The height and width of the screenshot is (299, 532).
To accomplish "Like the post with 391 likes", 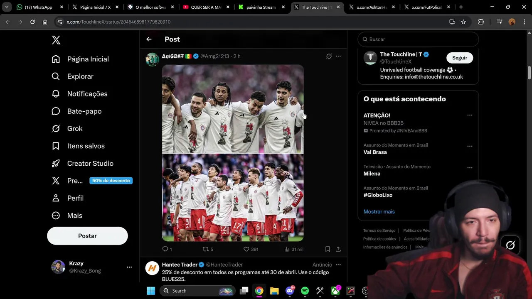I will point(251,249).
